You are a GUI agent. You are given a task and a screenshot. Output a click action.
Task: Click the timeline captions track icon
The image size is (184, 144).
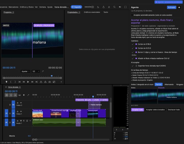(20, 95)
